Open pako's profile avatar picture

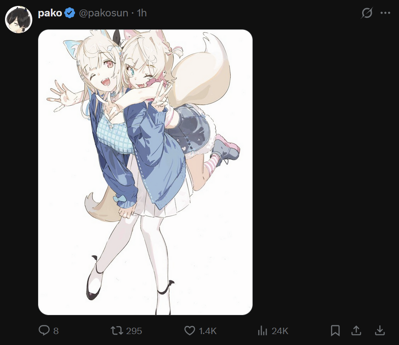(19, 20)
